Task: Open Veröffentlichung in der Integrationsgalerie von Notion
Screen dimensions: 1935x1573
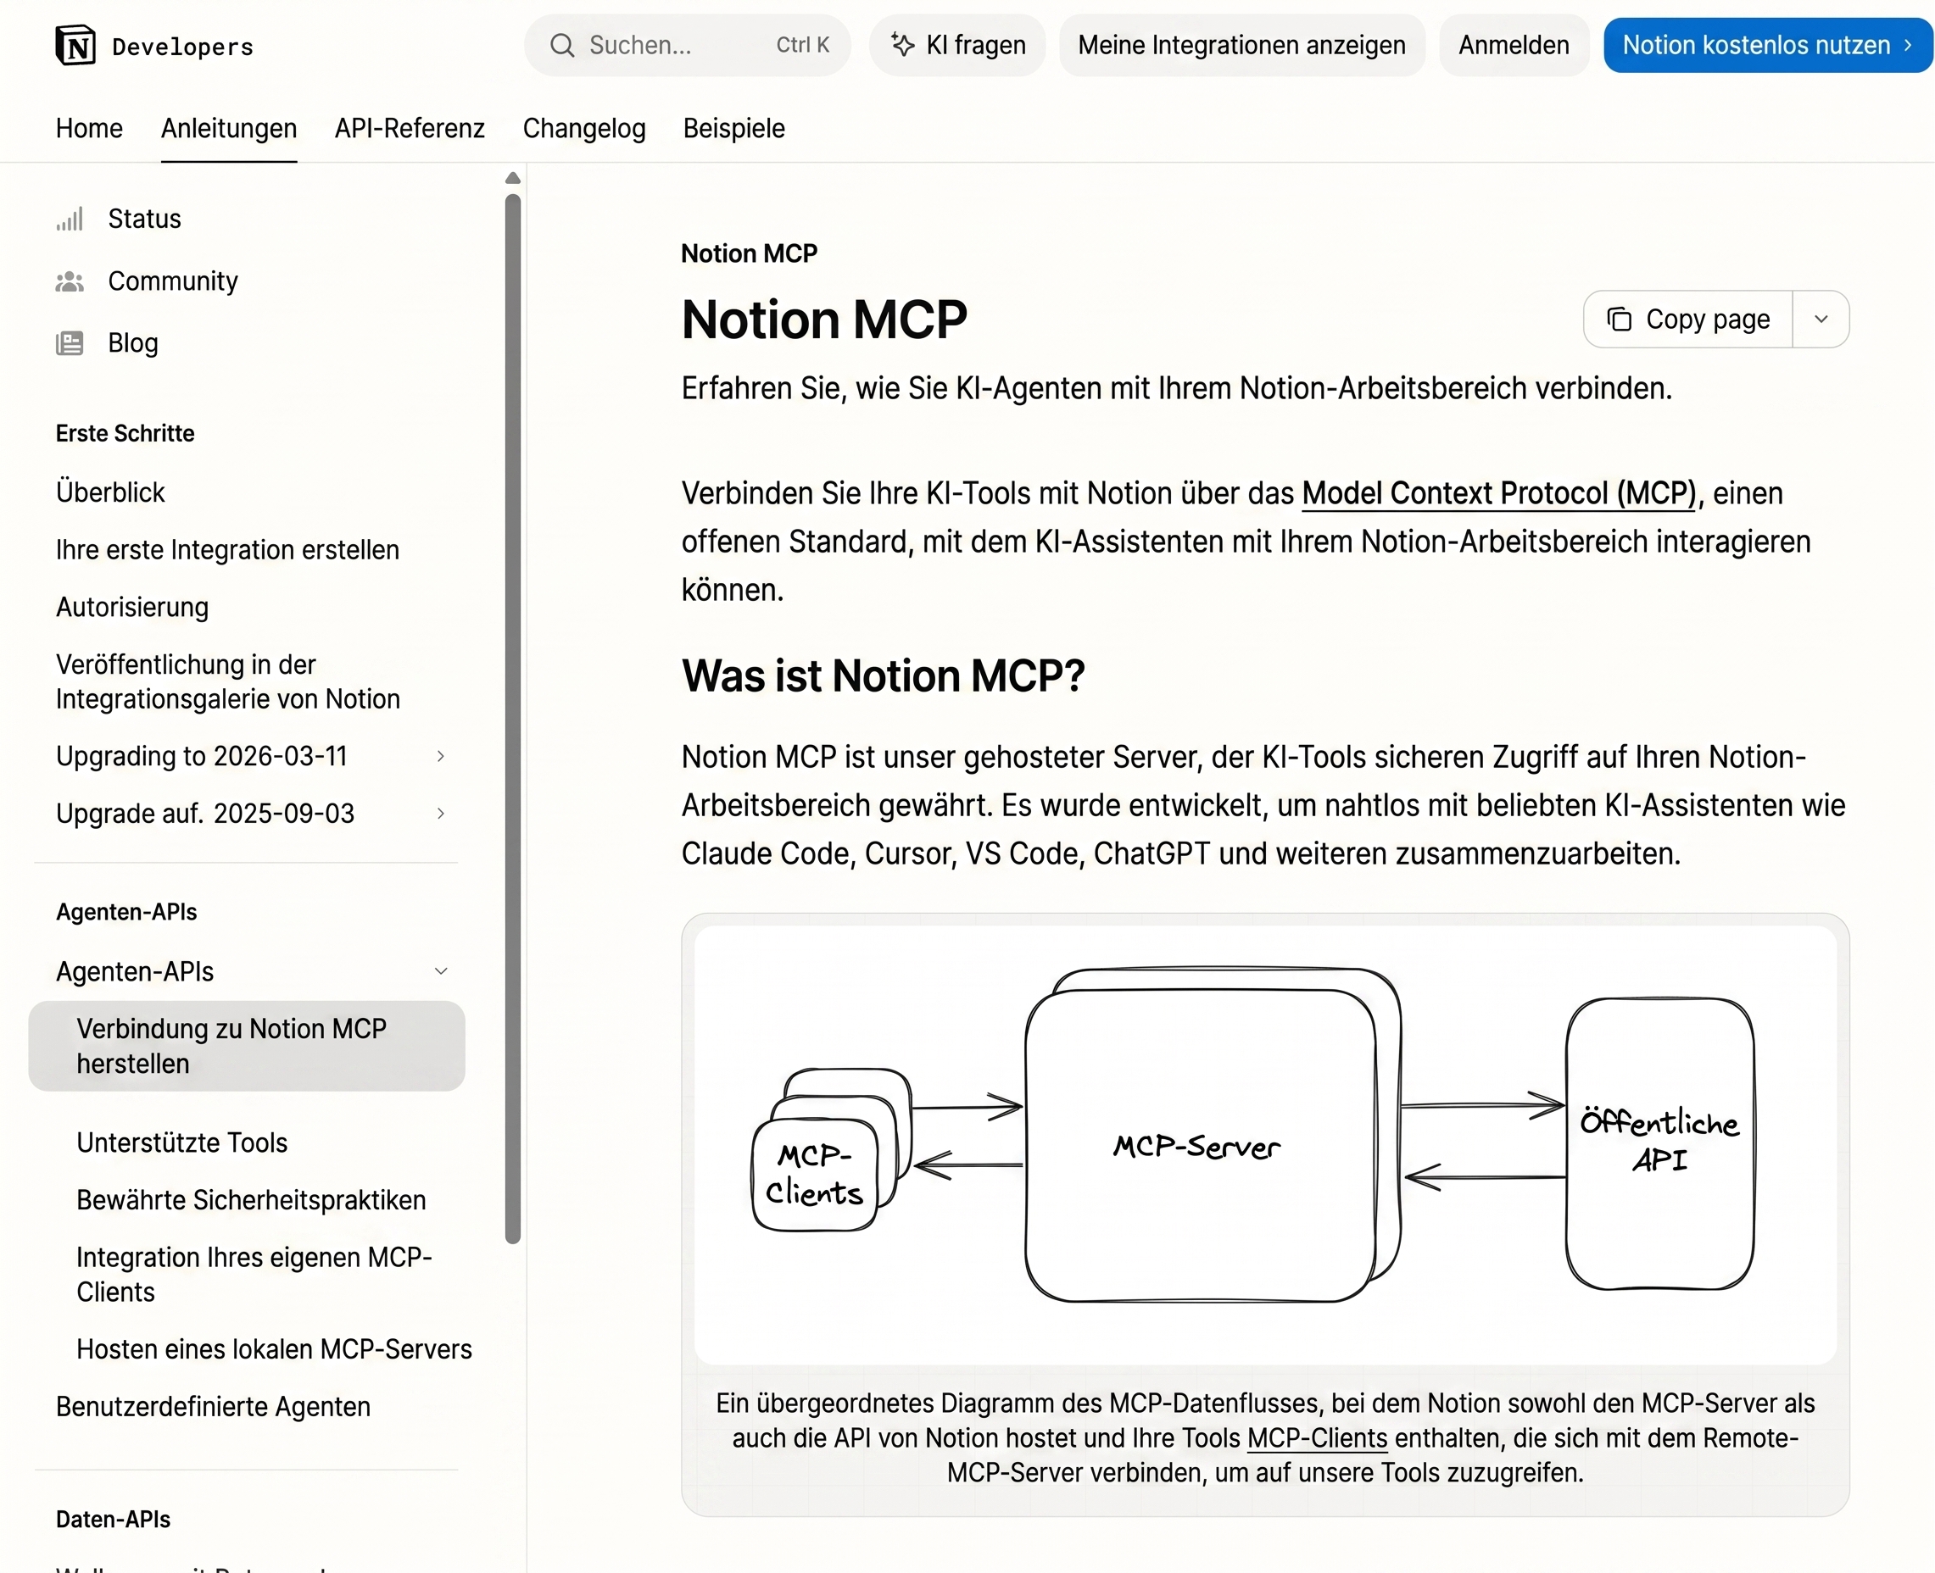Action: 227,681
